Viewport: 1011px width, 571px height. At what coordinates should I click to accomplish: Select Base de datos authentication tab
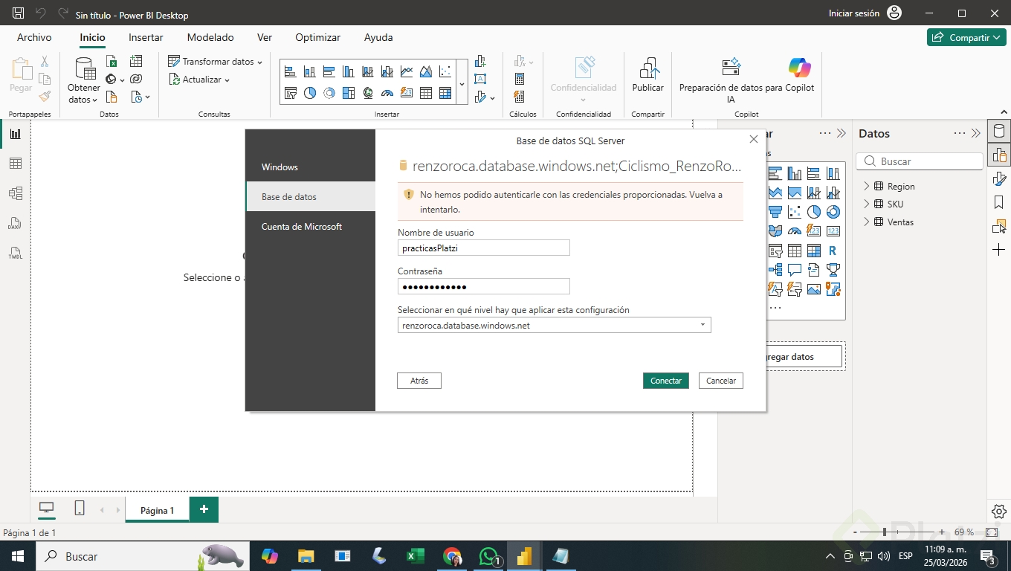point(311,196)
